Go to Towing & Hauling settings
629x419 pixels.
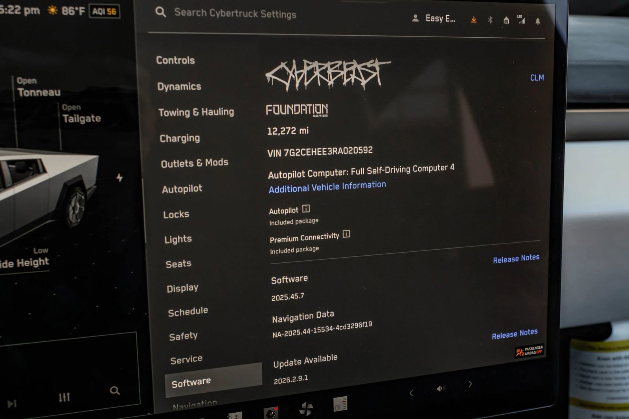(196, 112)
